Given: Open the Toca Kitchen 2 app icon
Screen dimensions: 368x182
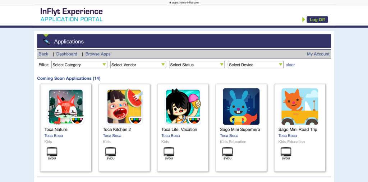Looking at the screenshot, I should tap(124, 106).
